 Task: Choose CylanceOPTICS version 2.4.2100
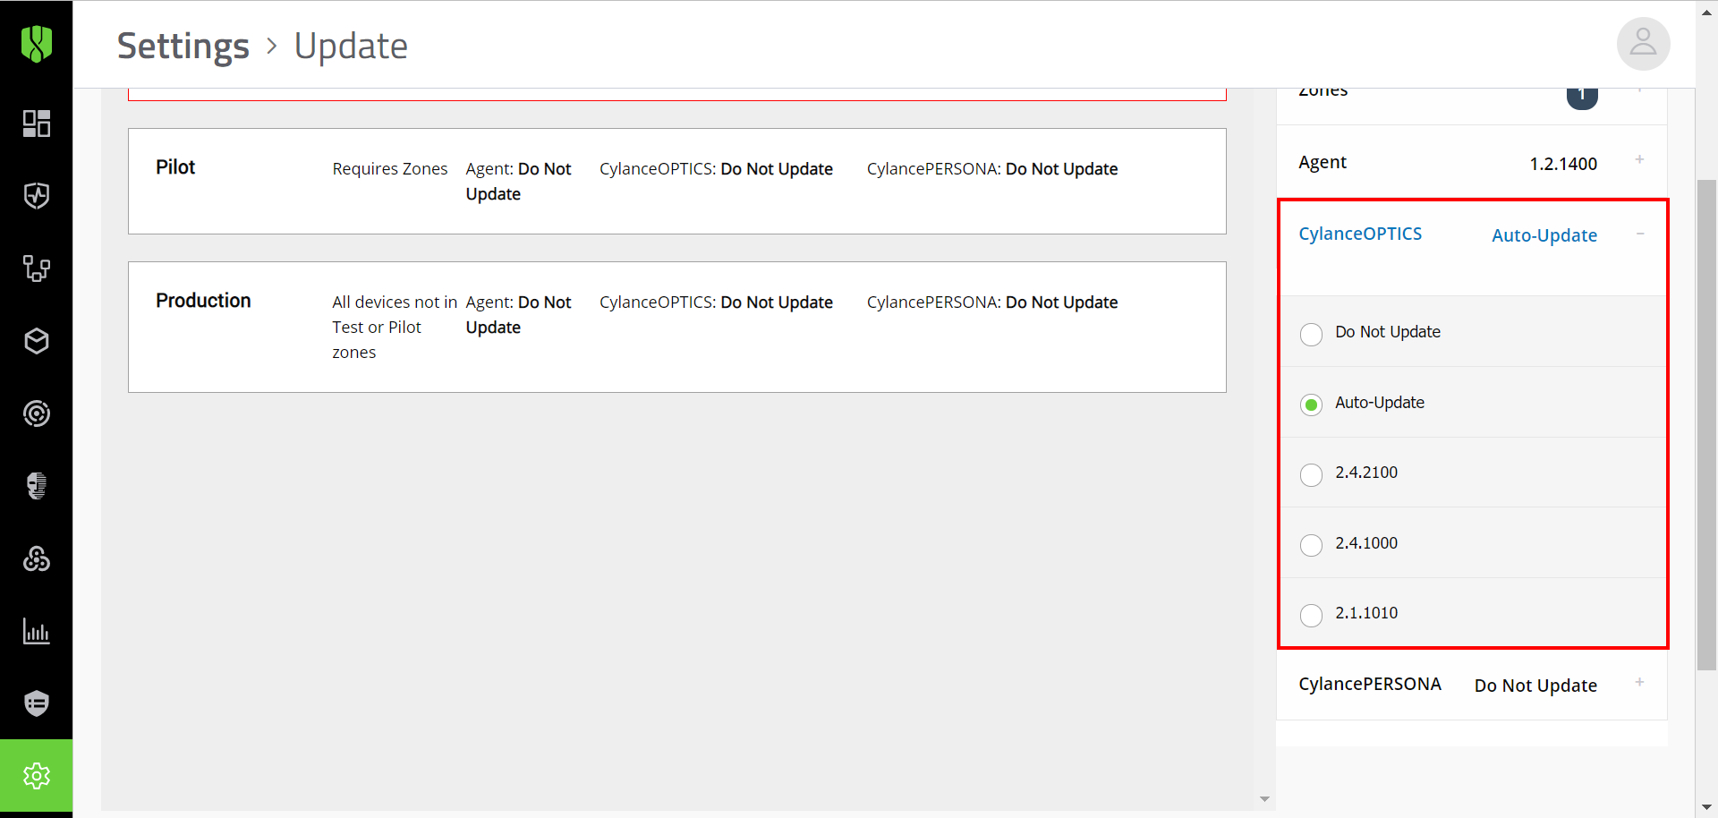(1311, 475)
